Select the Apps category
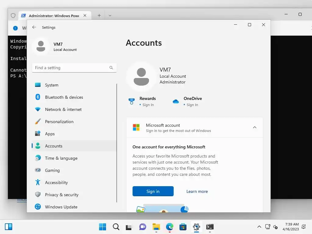 (74, 134)
